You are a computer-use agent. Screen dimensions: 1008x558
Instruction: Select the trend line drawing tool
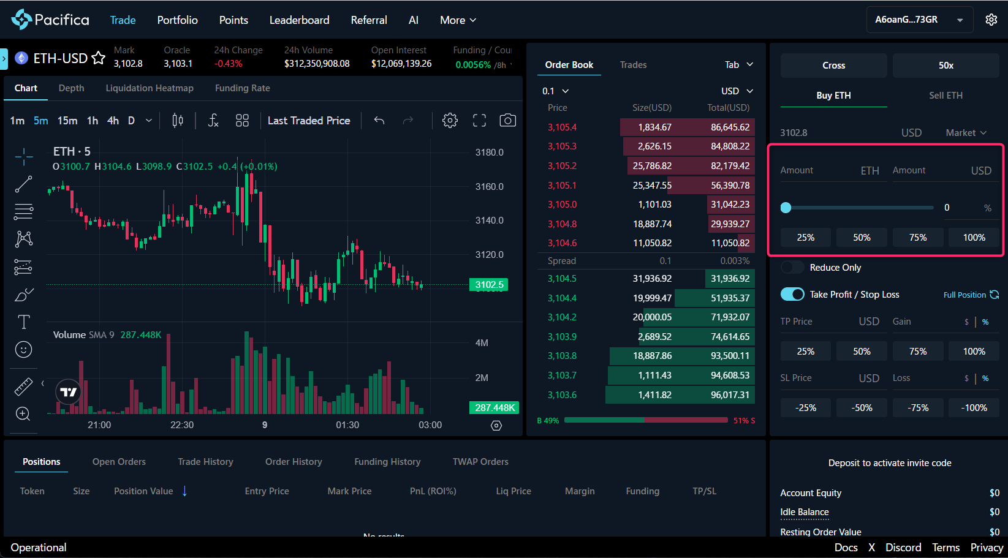(x=23, y=184)
